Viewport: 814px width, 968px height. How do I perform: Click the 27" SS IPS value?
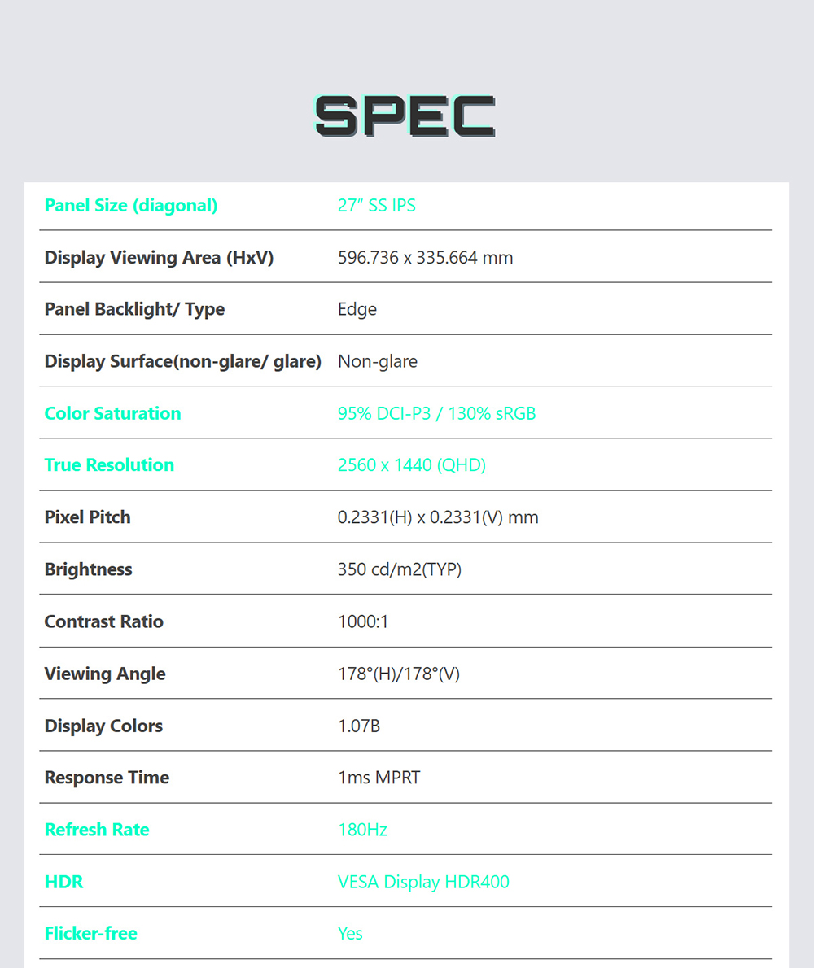coord(377,206)
